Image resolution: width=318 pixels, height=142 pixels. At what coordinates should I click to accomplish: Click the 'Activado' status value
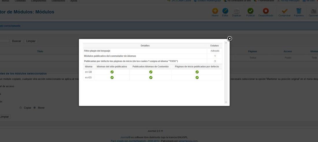click(215, 51)
